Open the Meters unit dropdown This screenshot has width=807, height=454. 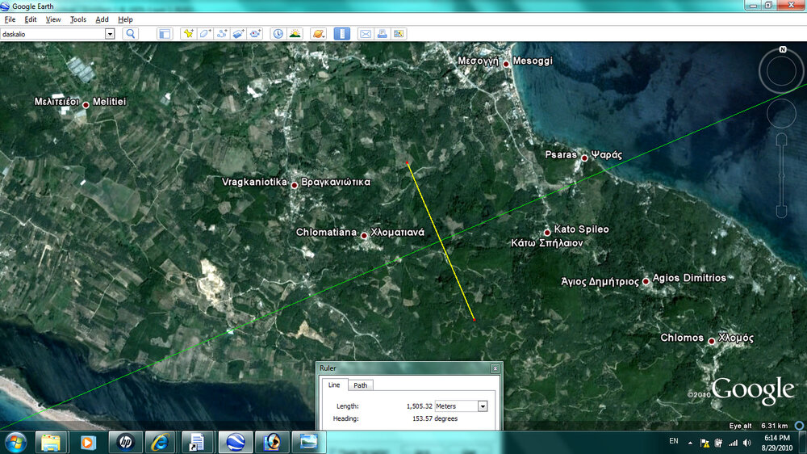tap(483, 406)
